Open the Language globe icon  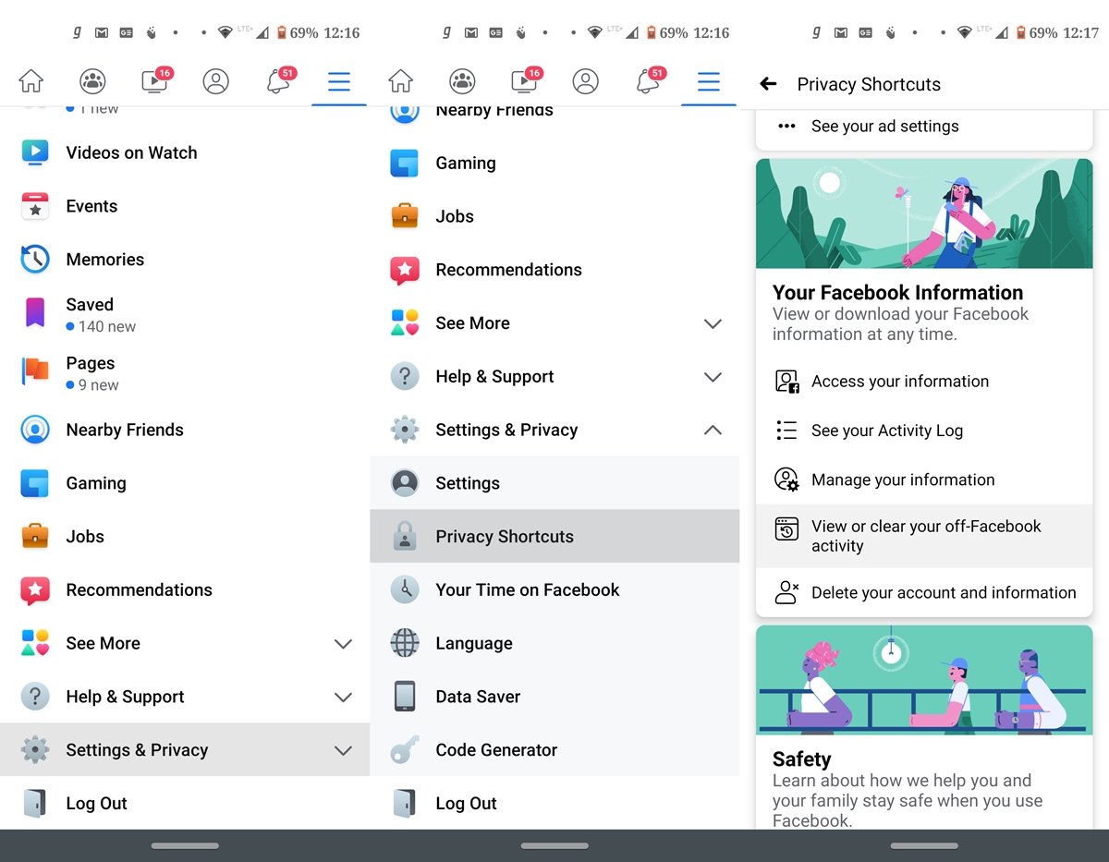405,643
